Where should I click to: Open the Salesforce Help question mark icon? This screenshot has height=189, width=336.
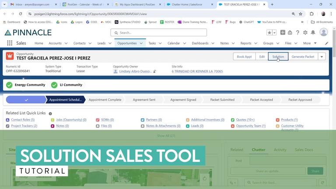click(297, 32)
